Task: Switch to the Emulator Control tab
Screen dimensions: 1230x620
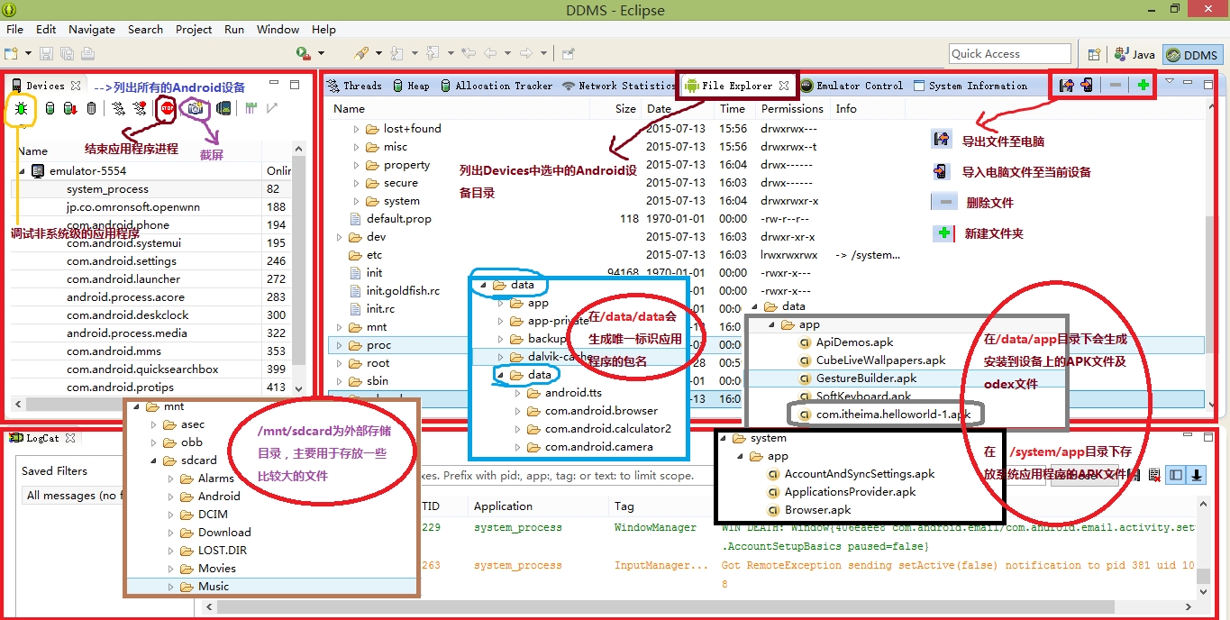Action: [x=851, y=86]
